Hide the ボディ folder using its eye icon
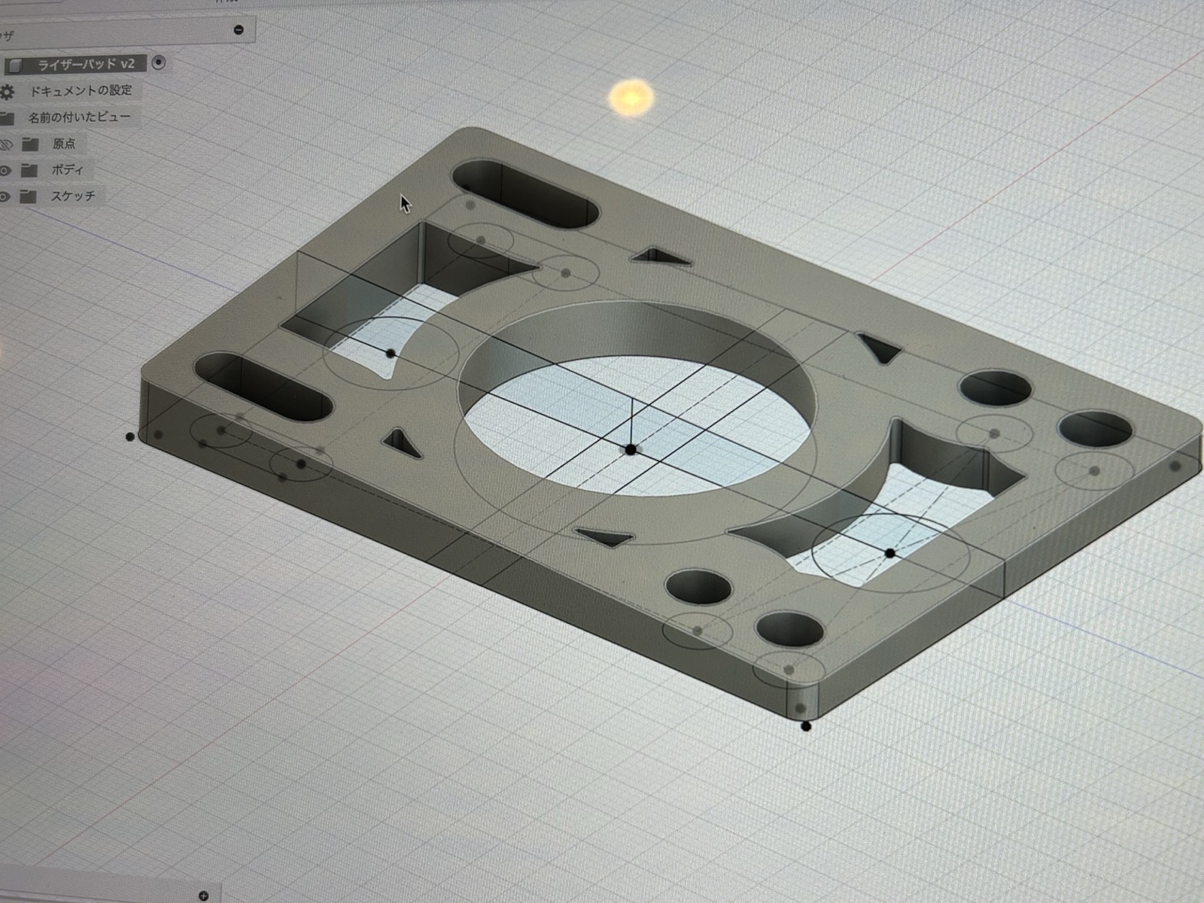Screen dimensions: 1204x903 pyautogui.click(x=5, y=171)
